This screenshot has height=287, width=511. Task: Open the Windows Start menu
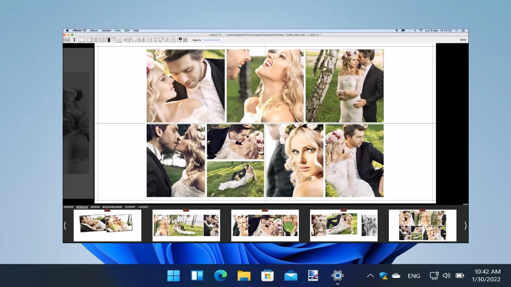pyautogui.click(x=174, y=275)
